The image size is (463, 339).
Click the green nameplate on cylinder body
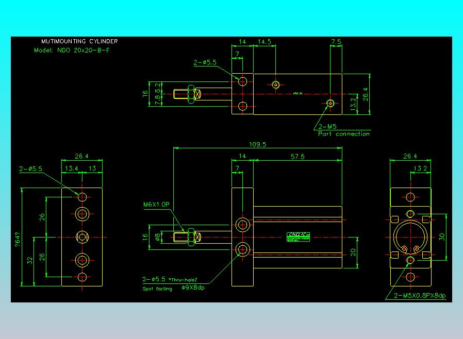298,237
